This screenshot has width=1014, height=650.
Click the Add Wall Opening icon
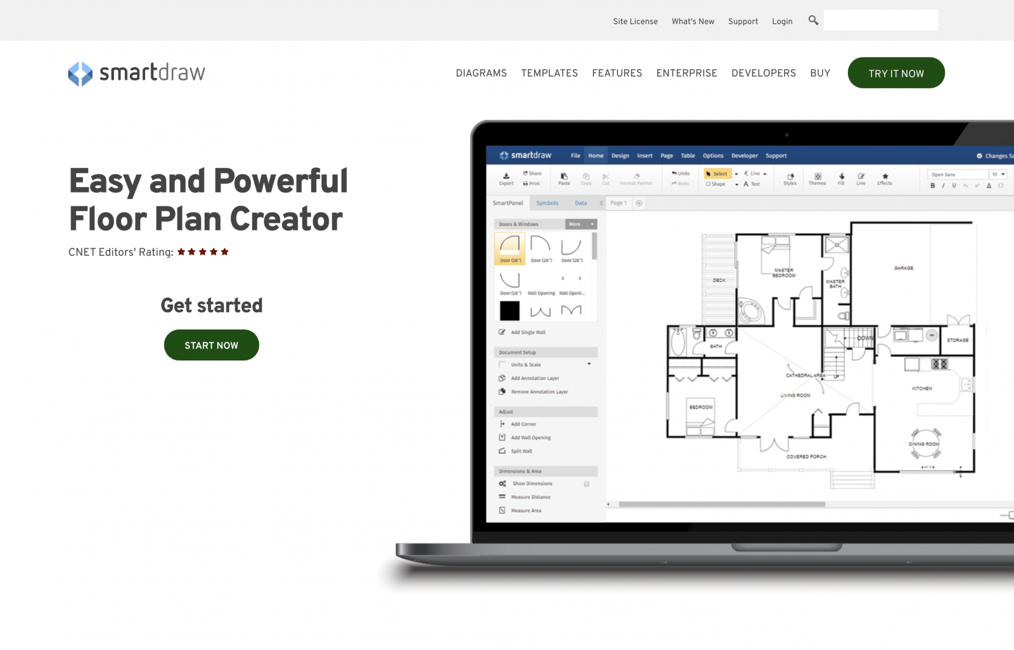[x=502, y=437]
